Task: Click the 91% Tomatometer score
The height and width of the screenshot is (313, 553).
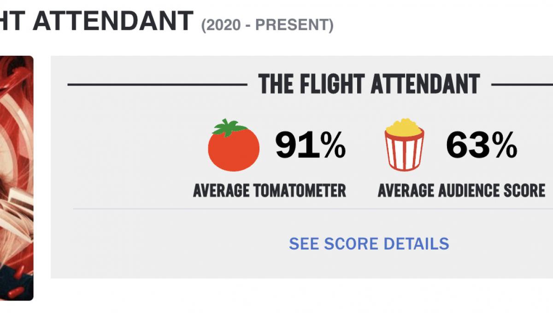Action: 310,145
